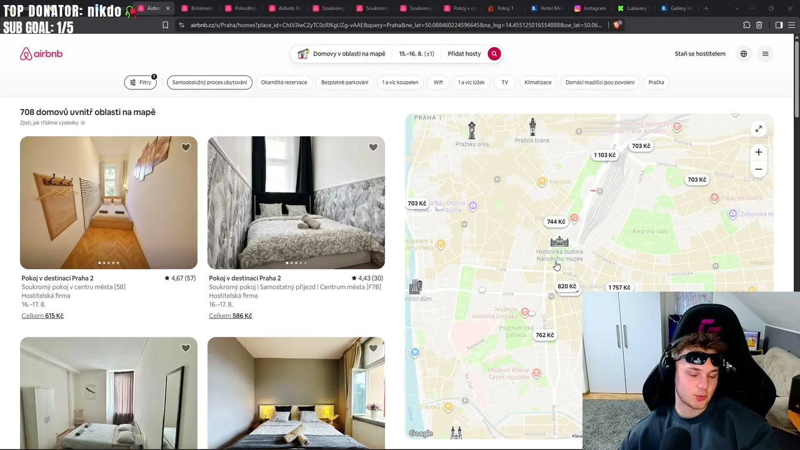Enable the Pračka filter chip
The height and width of the screenshot is (450, 800).
pyautogui.click(x=656, y=82)
